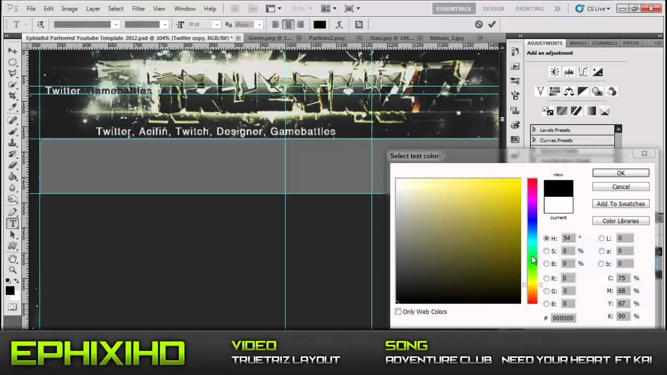The height and width of the screenshot is (375, 667).
Task: Select the Custom Shape tool
Action: click(x=13, y=246)
